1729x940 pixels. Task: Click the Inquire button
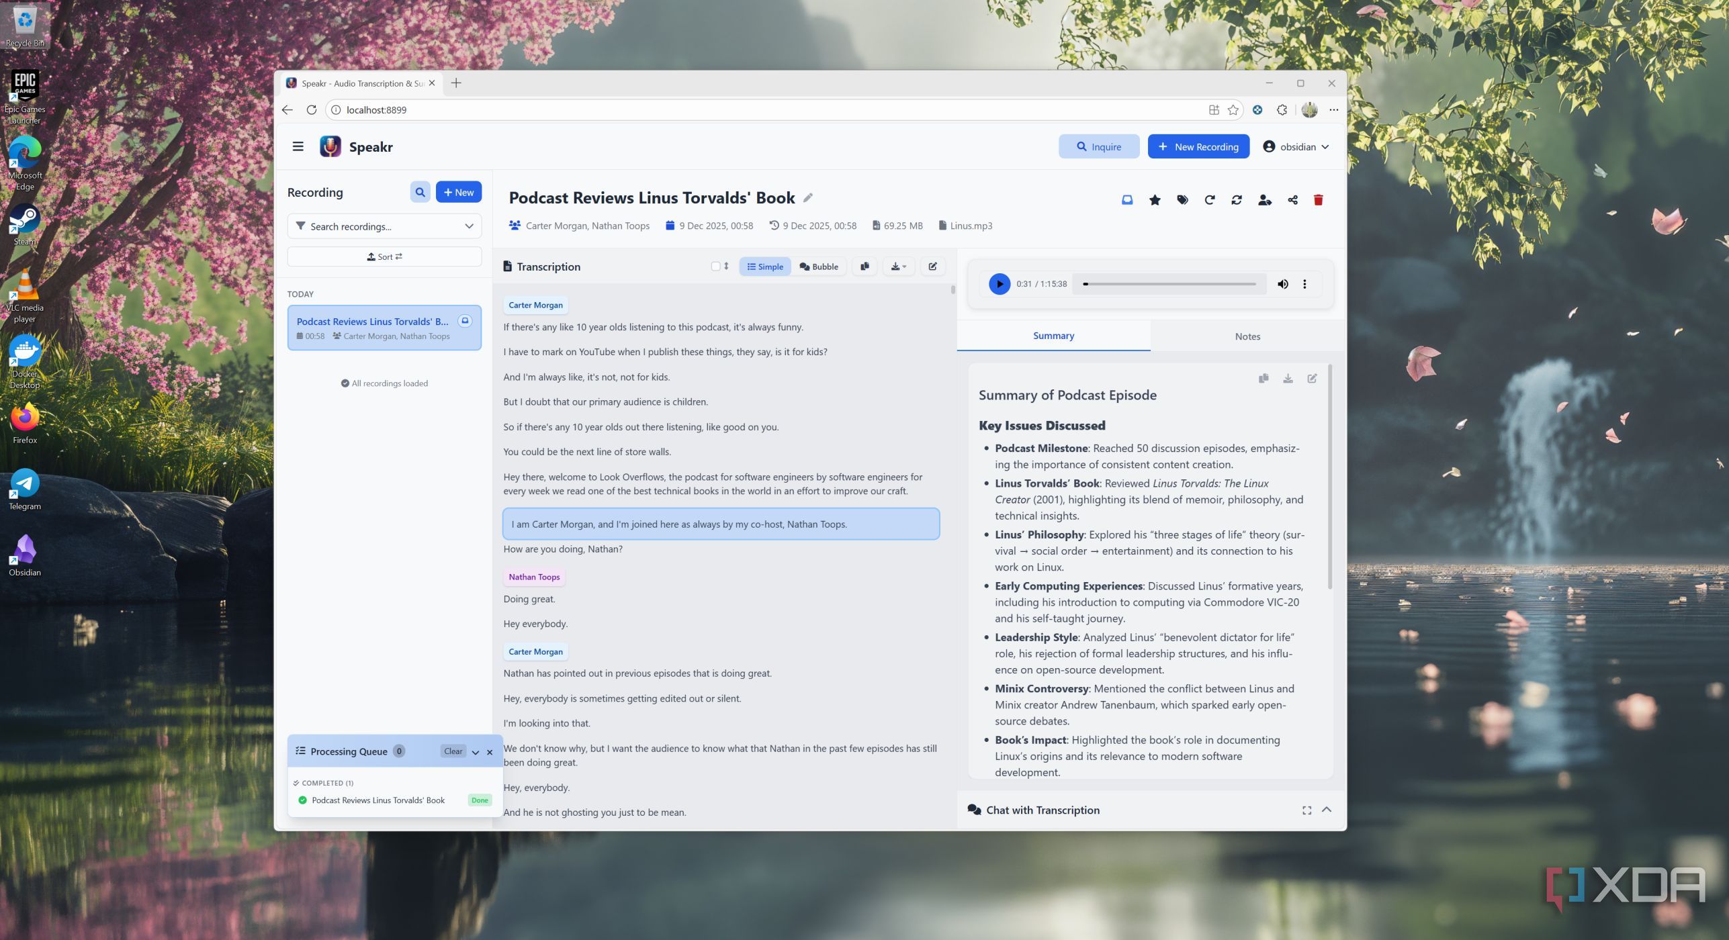pos(1099,146)
